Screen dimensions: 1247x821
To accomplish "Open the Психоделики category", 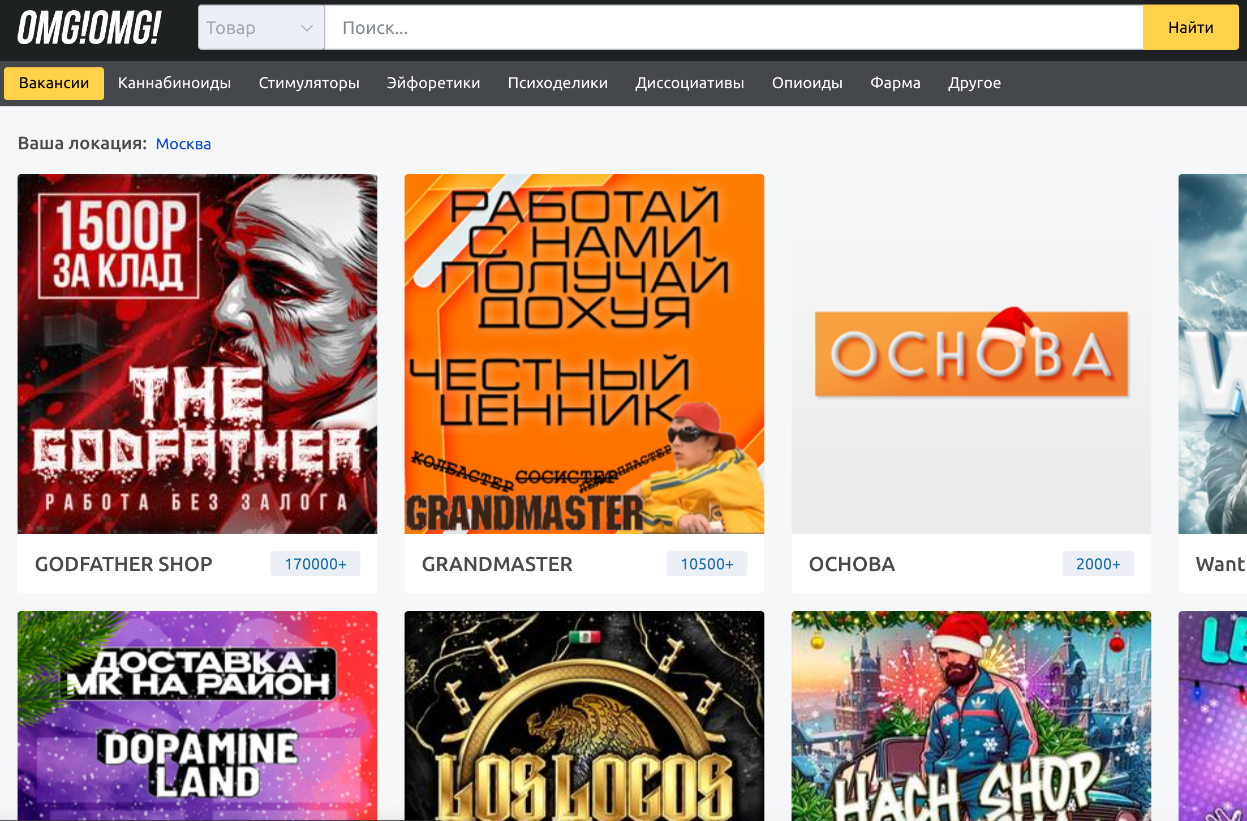I will click(x=557, y=83).
